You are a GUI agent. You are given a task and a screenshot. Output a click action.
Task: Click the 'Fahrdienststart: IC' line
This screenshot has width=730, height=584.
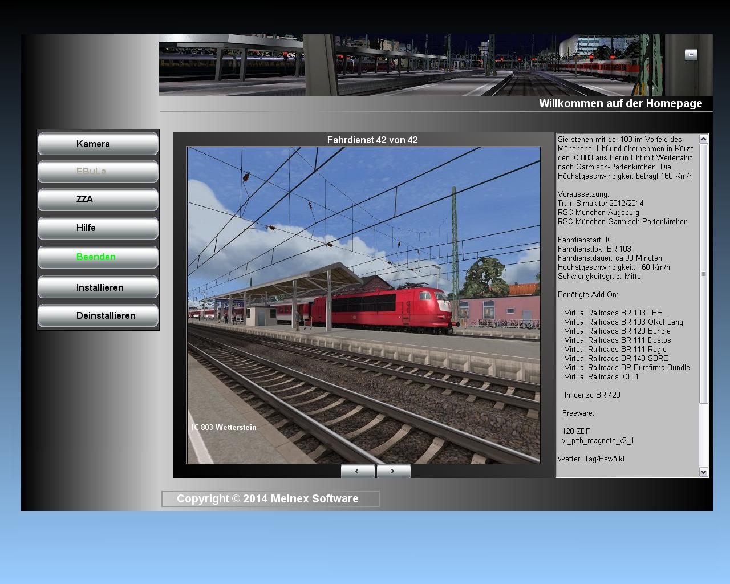585,240
